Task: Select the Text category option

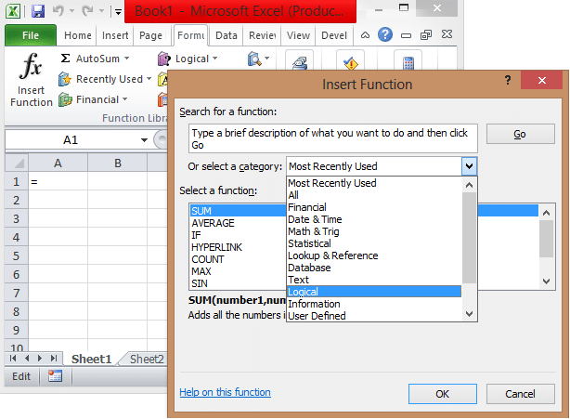Action: tap(374, 280)
